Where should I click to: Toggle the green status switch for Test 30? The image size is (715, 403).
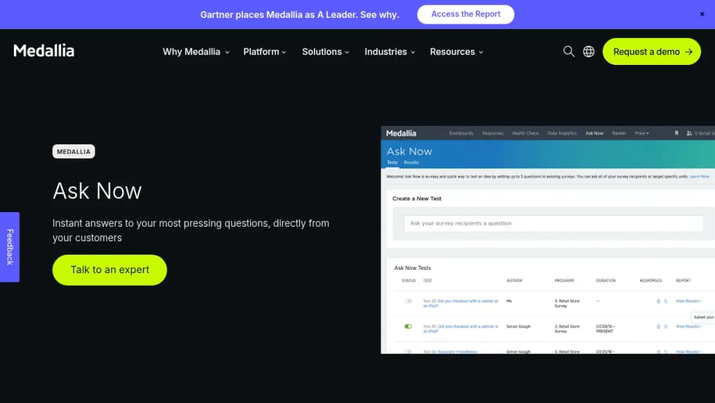click(x=408, y=326)
